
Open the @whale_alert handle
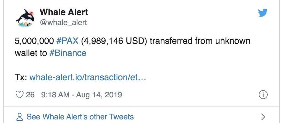(63, 23)
